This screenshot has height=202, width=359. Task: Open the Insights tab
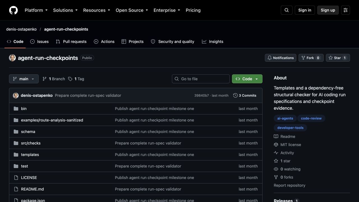(213, 42)
